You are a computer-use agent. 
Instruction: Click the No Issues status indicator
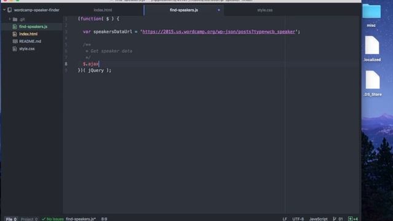coord(53,219)
